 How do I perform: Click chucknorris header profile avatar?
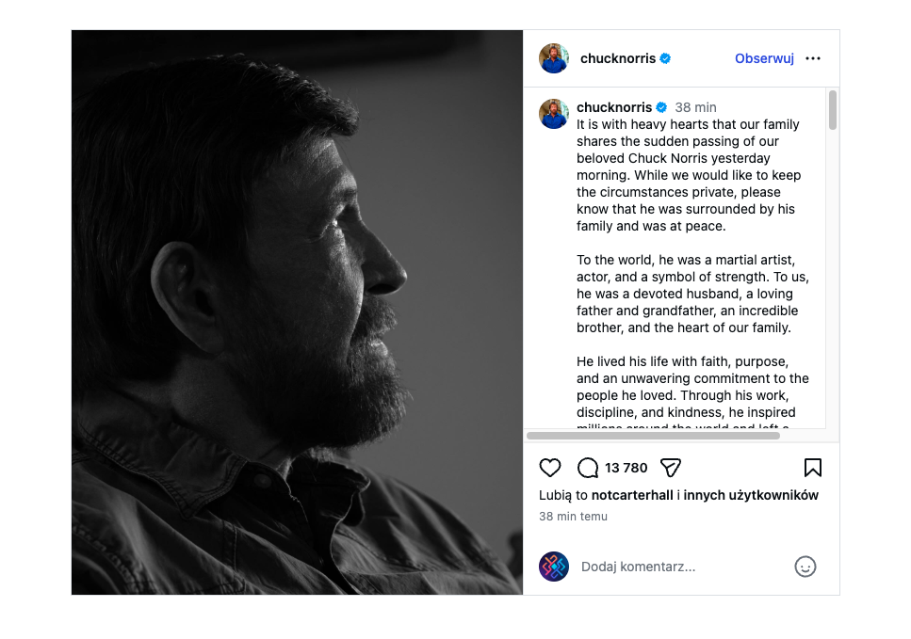554,58
